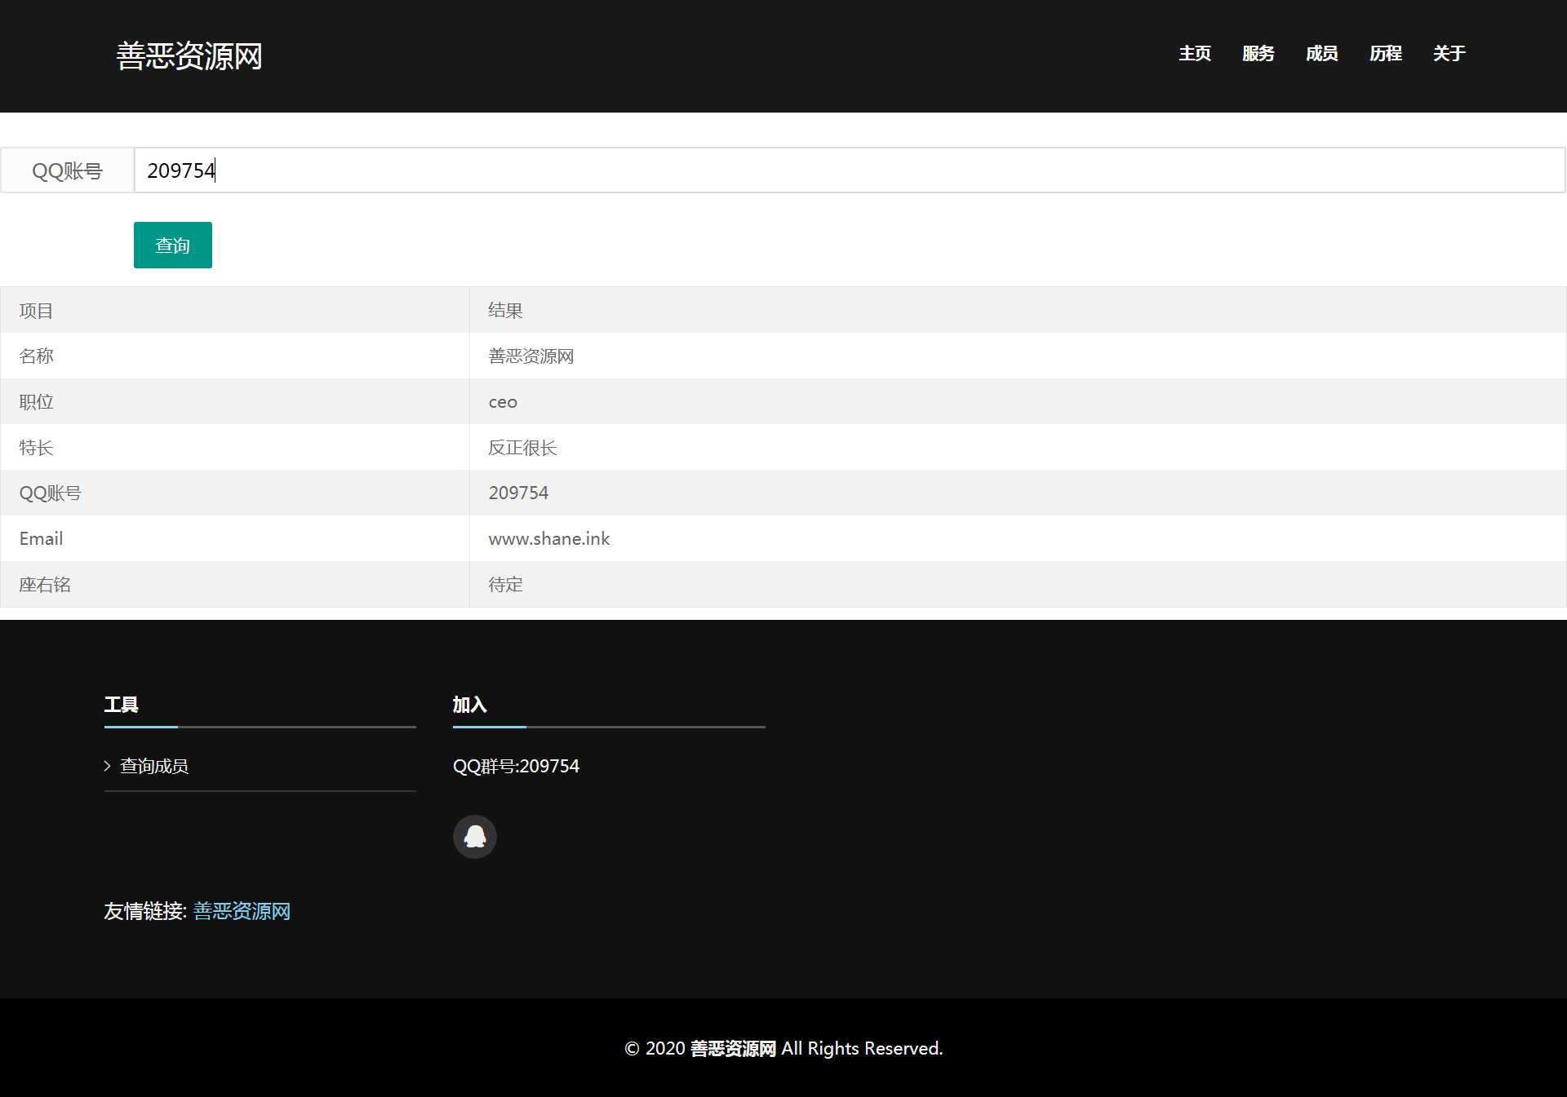This screenshot has height=1097, width=1567.
Task: Follow the 善恶资源网 friendly link after 友情链接
Action: (x=242, y=911)
